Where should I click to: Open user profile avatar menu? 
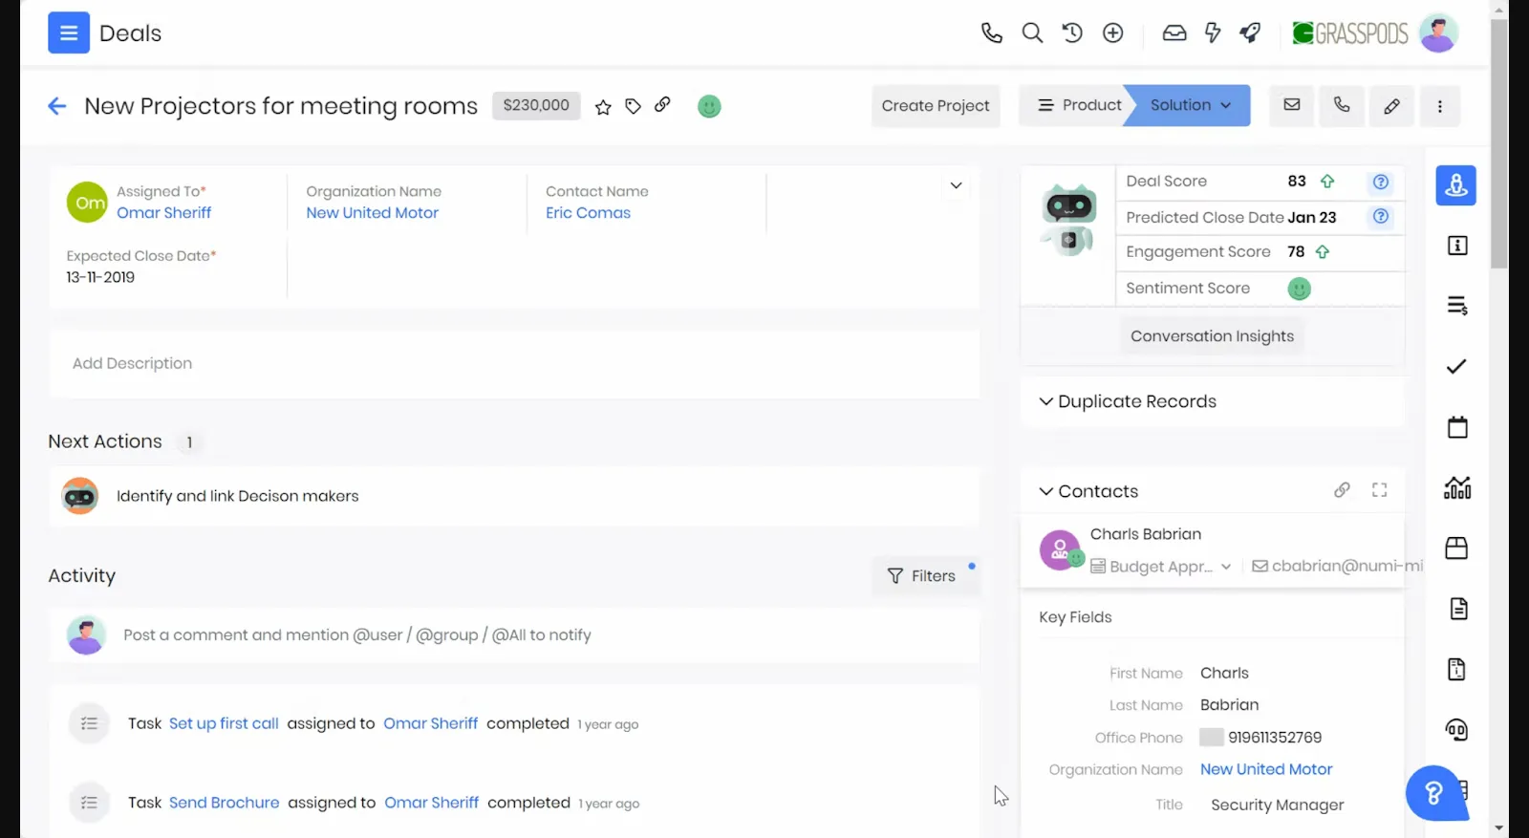pos(1438,33)
